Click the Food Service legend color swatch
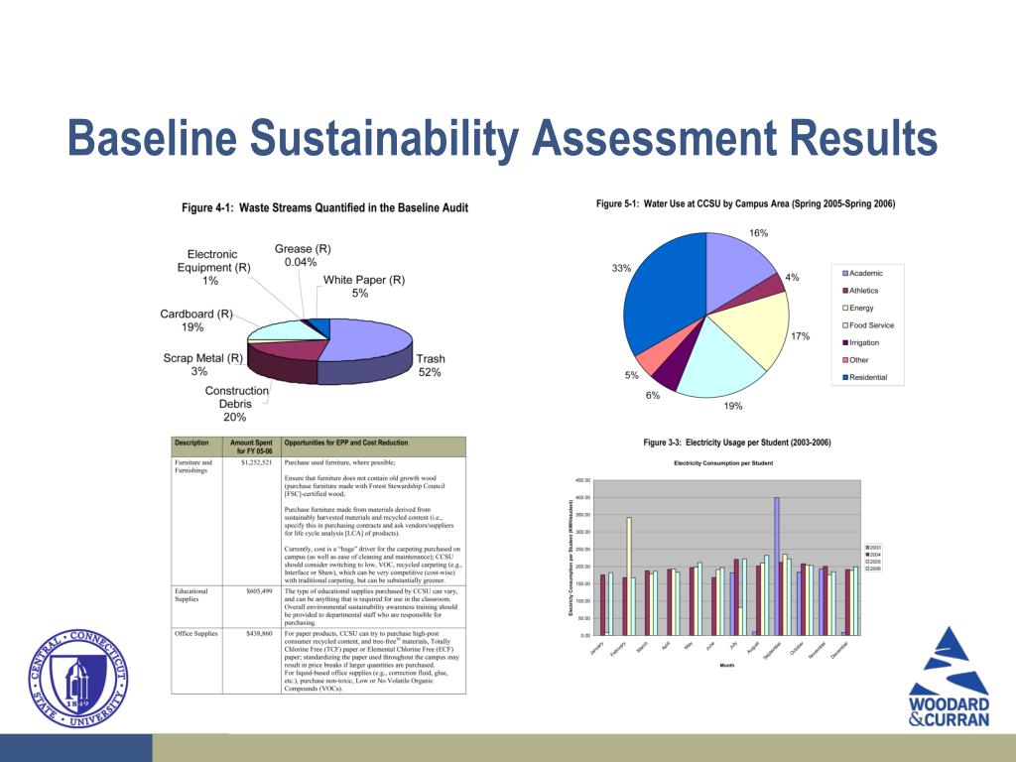The image size is (1016, 762). pyautogui.click(x=845, y=325)
